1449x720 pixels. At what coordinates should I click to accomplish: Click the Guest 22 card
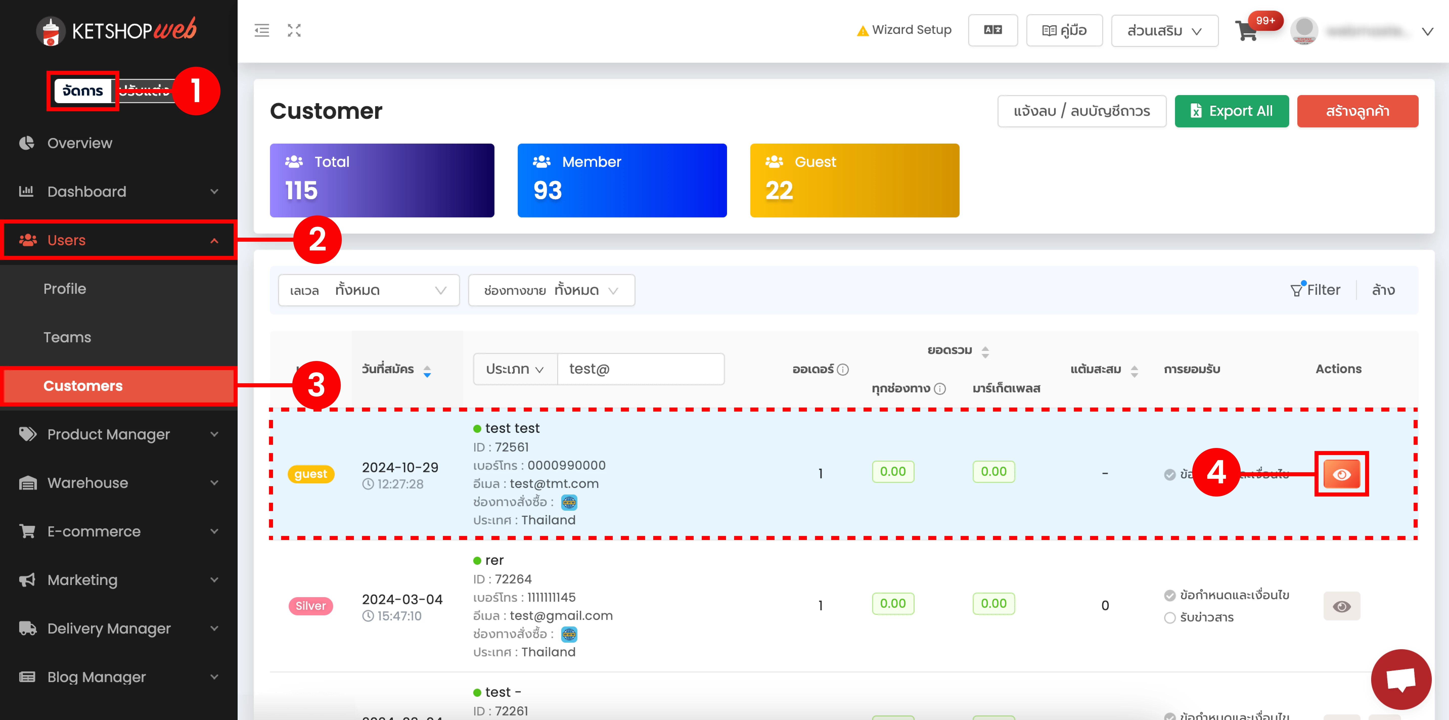pos(854,181)
